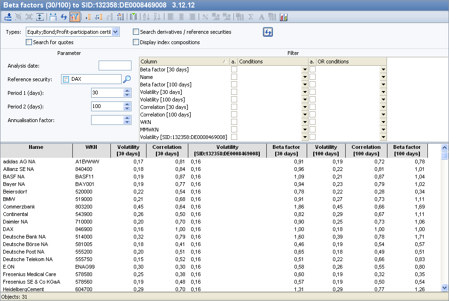Open OR conditions dropdown for Name row

click(383, 77)
